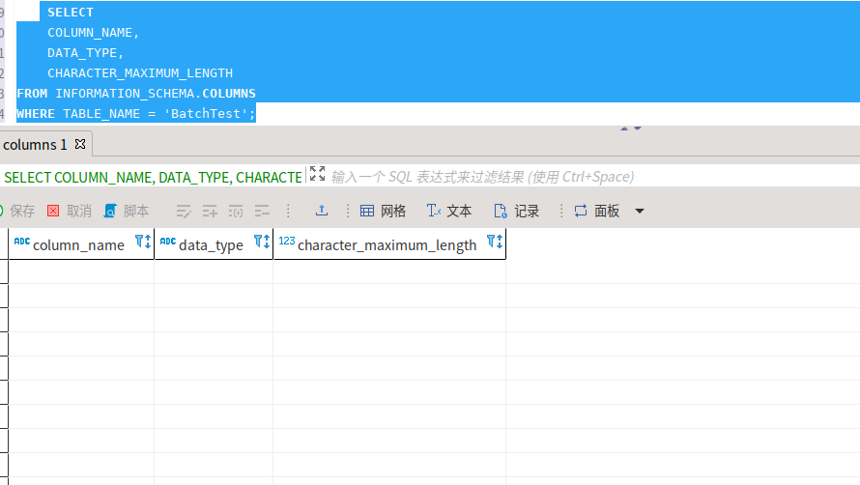860x485 pixels.
Task: Toggle the 面板 (Panels) view
Action: point(597,211)
